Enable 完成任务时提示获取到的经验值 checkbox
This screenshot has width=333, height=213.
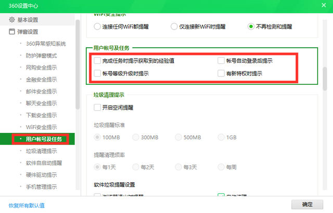point(97,61)
